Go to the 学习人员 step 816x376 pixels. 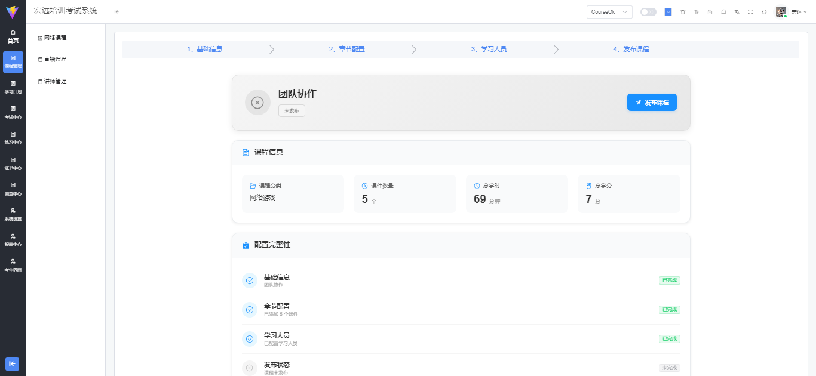coord(490,49)
